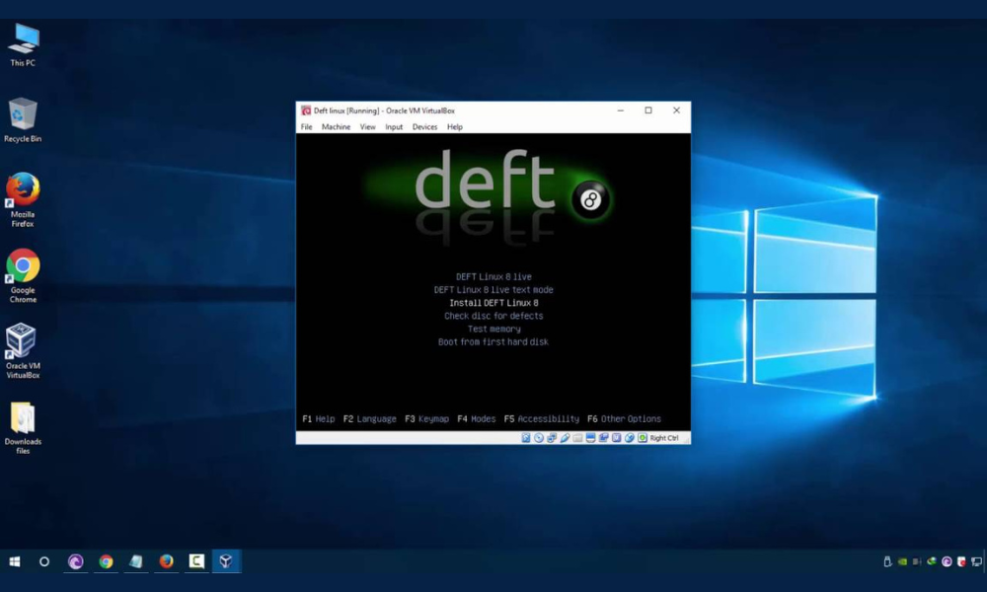Minimize the Deft linux VirtualBox window

coord(621,111)
